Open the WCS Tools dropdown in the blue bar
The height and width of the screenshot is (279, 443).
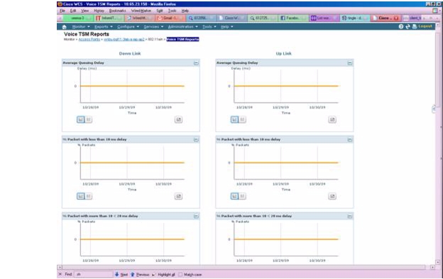[209, 27]
